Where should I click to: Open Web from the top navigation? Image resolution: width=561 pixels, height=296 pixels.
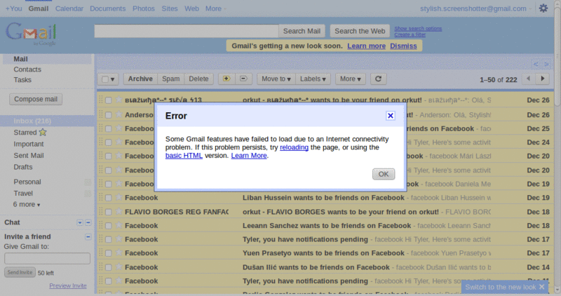(191, 8)
